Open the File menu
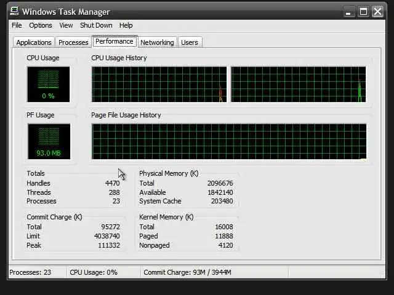The image size is (394, 295). coord(17,25)
